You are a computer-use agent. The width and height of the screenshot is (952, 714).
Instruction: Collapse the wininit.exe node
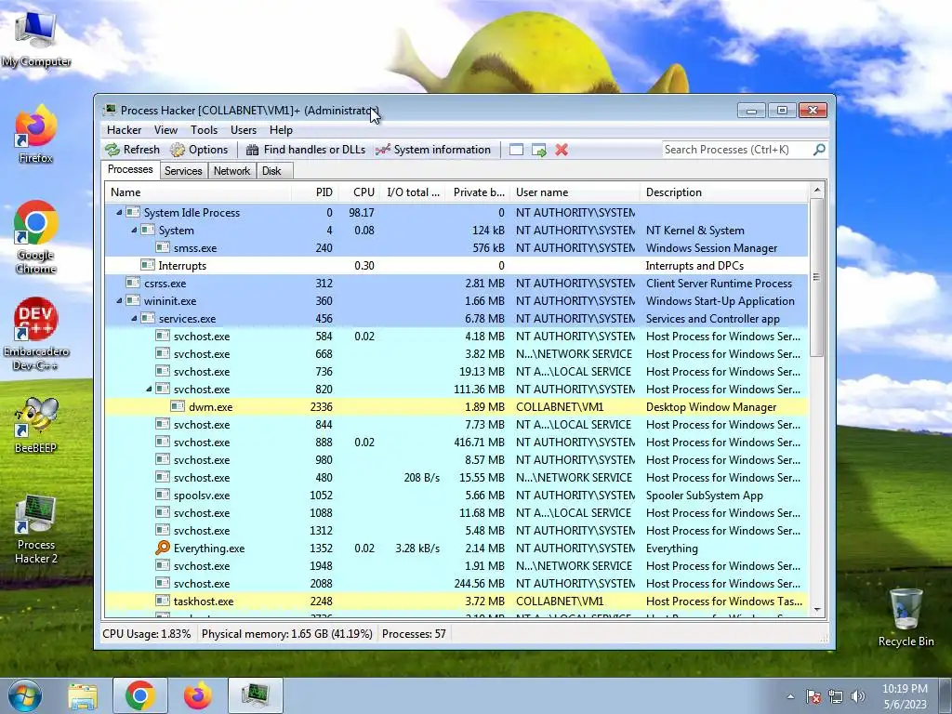pos(119,300)
